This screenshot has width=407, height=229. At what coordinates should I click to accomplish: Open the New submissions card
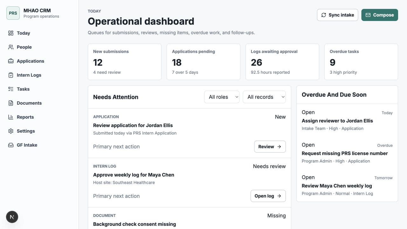tap(125, 62)
